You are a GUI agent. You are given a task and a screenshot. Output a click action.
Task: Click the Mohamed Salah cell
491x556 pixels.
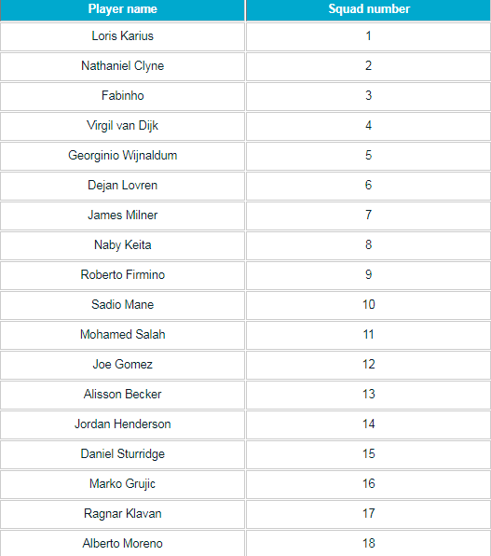pos(122,335)
